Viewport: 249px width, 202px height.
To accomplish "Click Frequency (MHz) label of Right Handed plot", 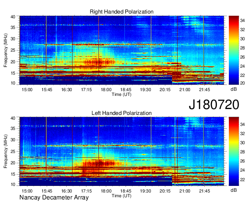I will tap(5, 50).
